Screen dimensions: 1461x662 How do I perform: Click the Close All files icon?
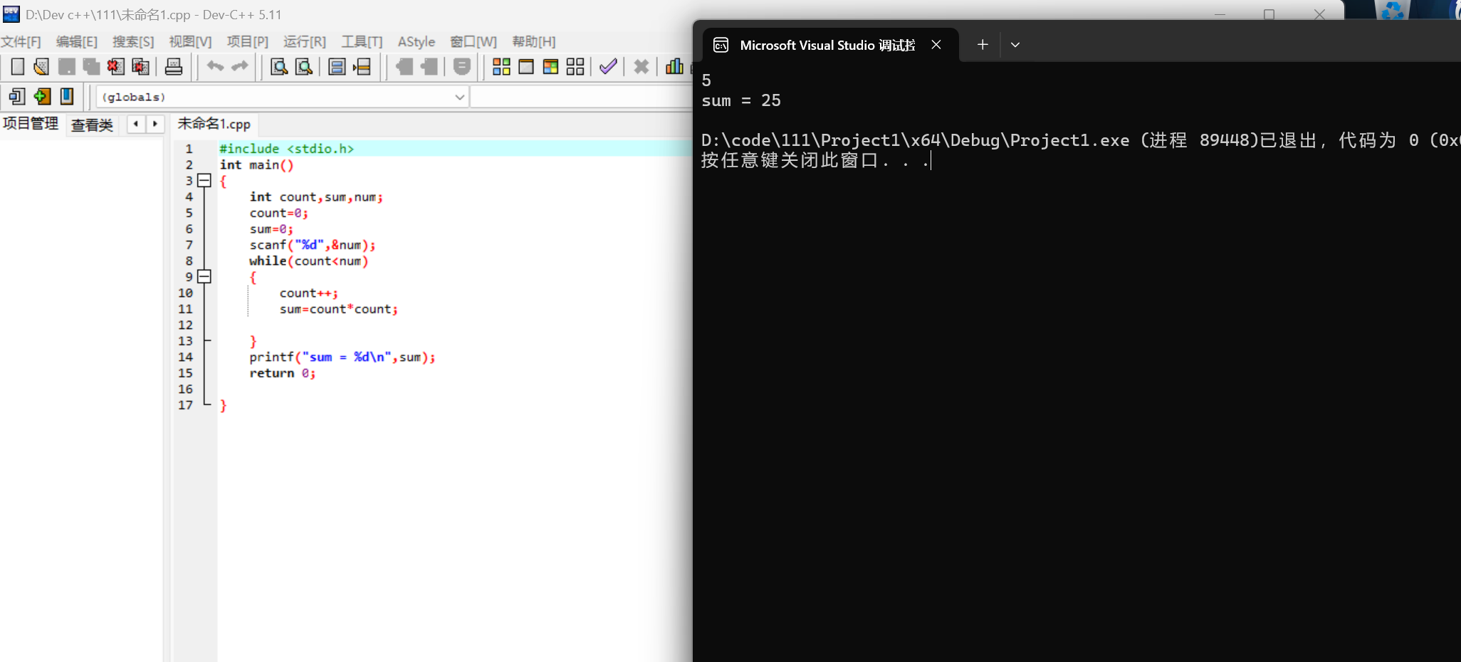coord(141,67)
